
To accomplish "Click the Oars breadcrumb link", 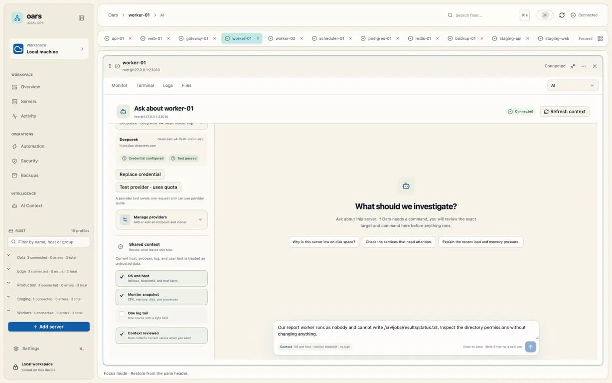I will click(x=113, y=15).
